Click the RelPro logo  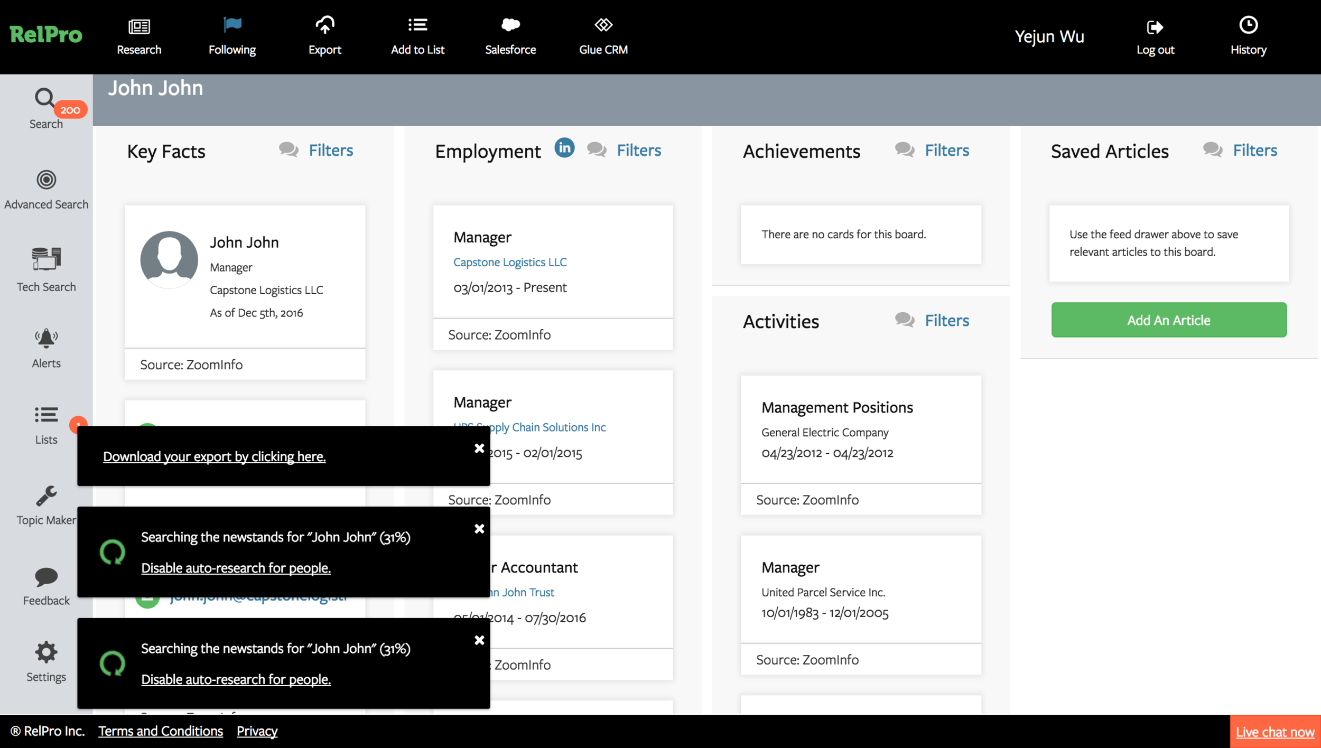(x=46, y=35)
